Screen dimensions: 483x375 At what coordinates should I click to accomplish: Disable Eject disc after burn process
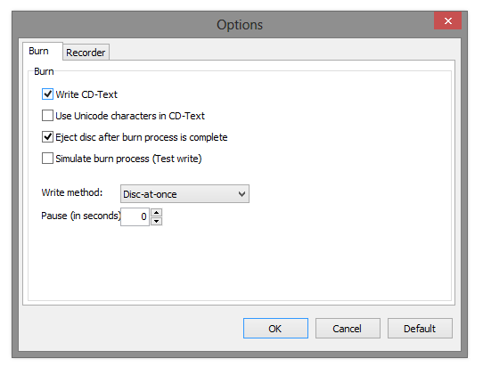point(47,137)
